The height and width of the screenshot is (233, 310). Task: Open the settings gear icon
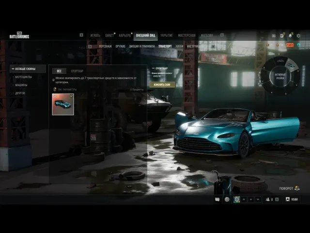coord(298,36)
